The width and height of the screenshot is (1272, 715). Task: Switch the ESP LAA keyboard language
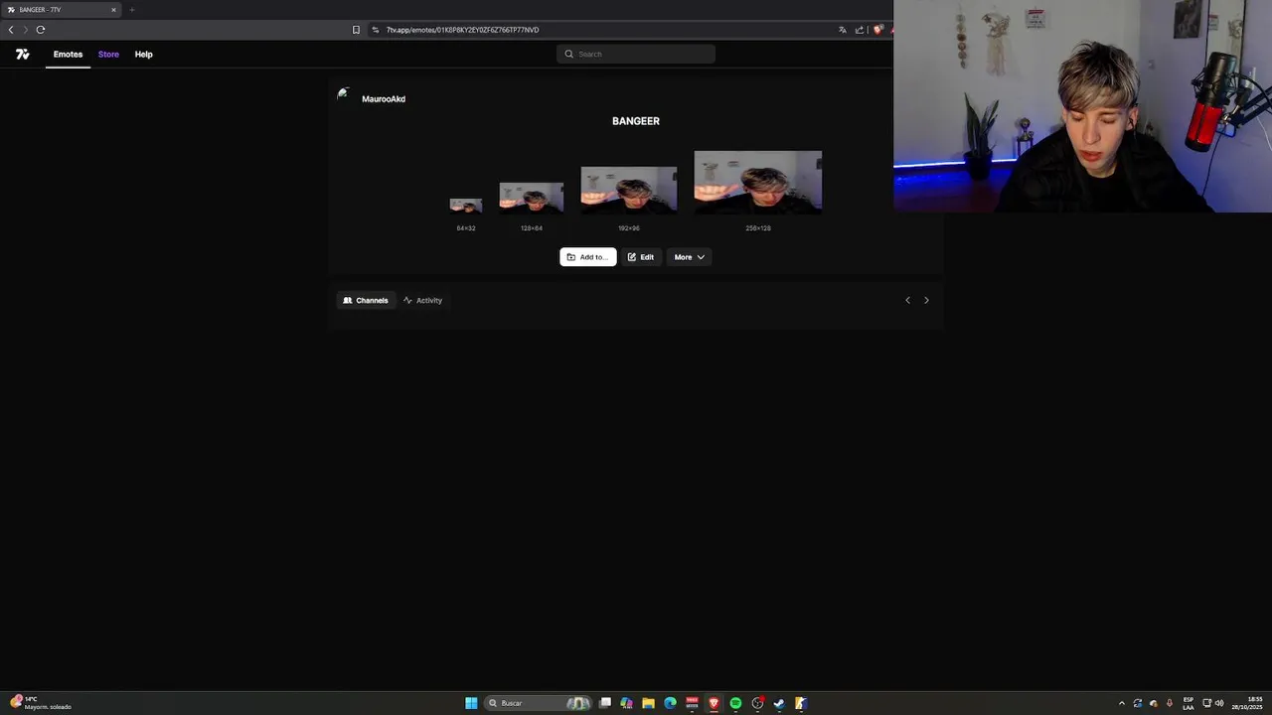(x=1189, y=703)
